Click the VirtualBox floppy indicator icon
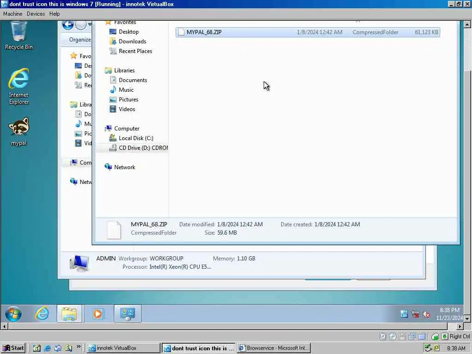472x354 pixels. pos(402,336)
